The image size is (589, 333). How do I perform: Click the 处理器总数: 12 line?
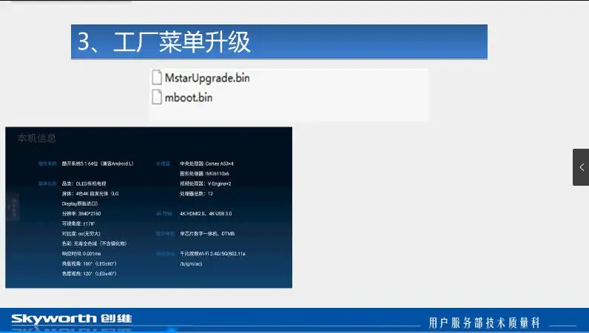(x=197, y=194)
